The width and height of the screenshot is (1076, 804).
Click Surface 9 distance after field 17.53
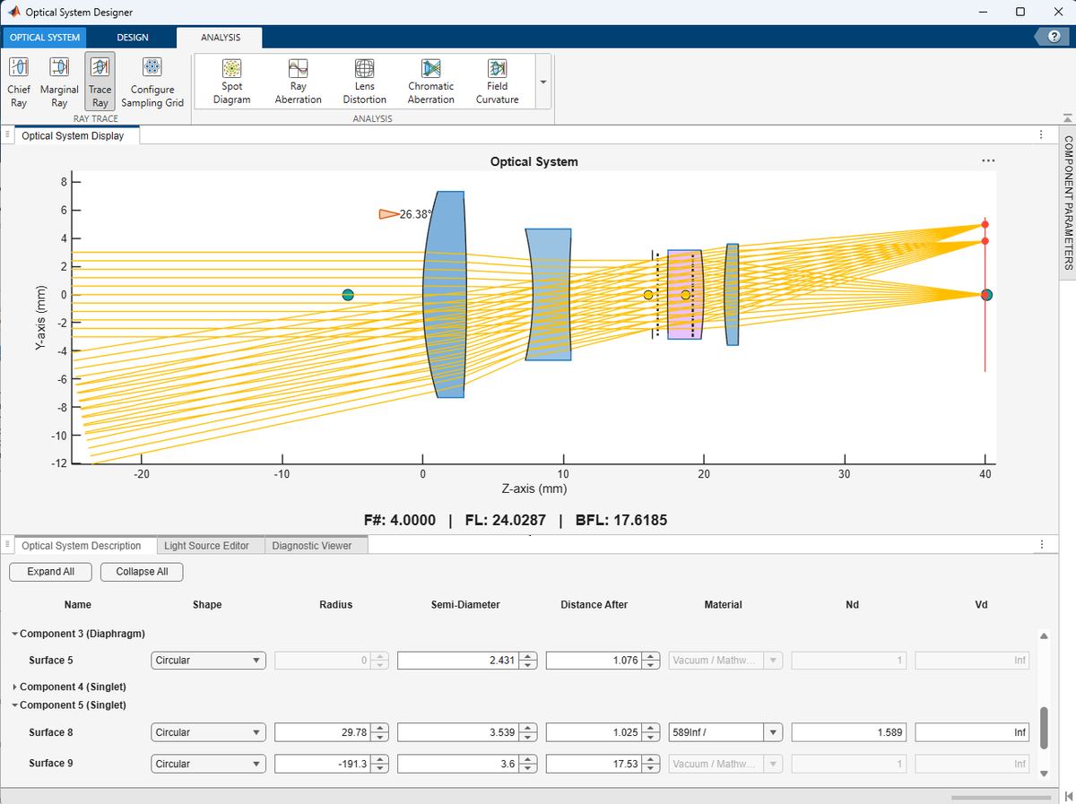(x=594, y=764)
